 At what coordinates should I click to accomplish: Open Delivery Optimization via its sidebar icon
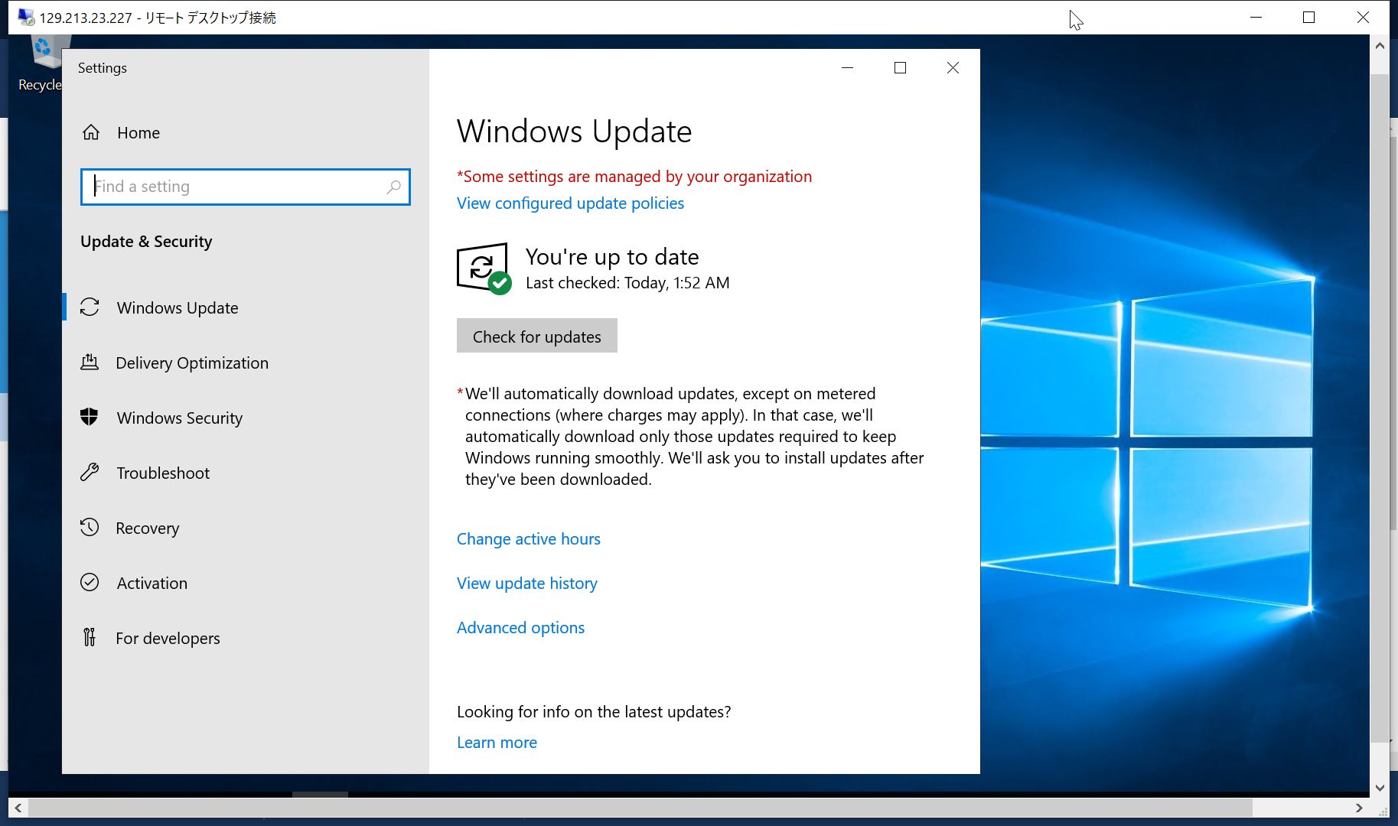pyautogui.click(x=90, y=363)
